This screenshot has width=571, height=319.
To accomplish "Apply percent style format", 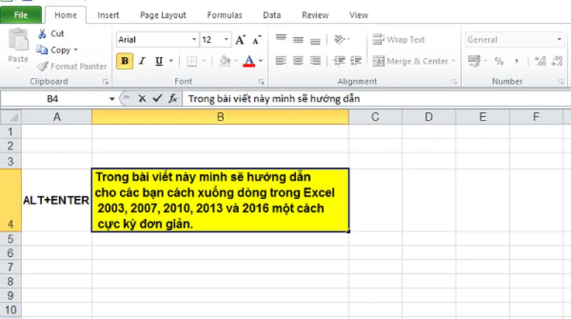I will click(x=499, y=61).
